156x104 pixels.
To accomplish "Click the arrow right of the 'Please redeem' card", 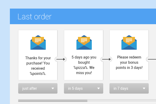I will pyautogui.click(x=152, y=59).
